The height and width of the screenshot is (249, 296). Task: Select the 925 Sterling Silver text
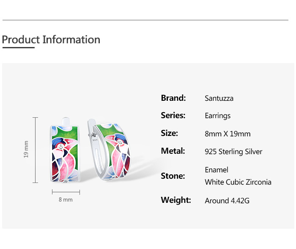[233, 152]
